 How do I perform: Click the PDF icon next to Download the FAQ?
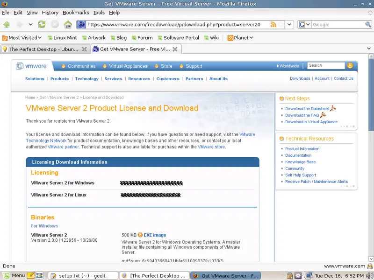point(323,115)
